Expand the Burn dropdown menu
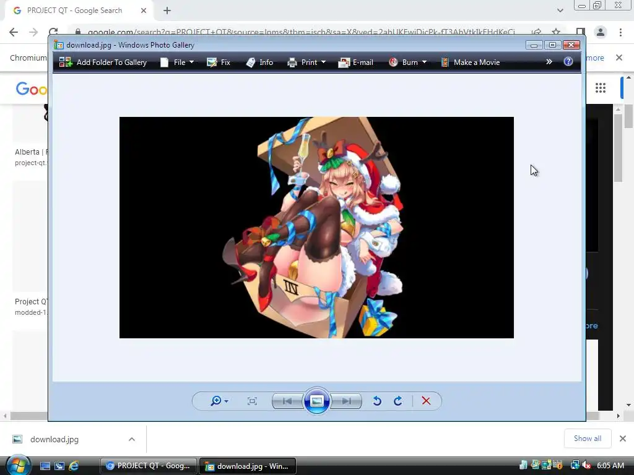 pyautogui.click(x=407, y=62)
